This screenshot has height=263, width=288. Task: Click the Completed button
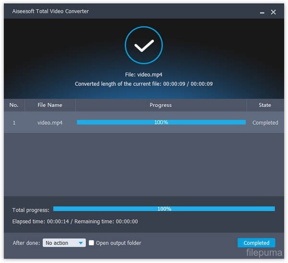[256, 243]
